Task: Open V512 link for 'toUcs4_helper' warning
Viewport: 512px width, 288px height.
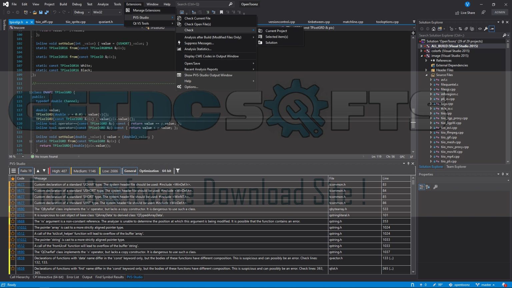Action: click(21, 234)
